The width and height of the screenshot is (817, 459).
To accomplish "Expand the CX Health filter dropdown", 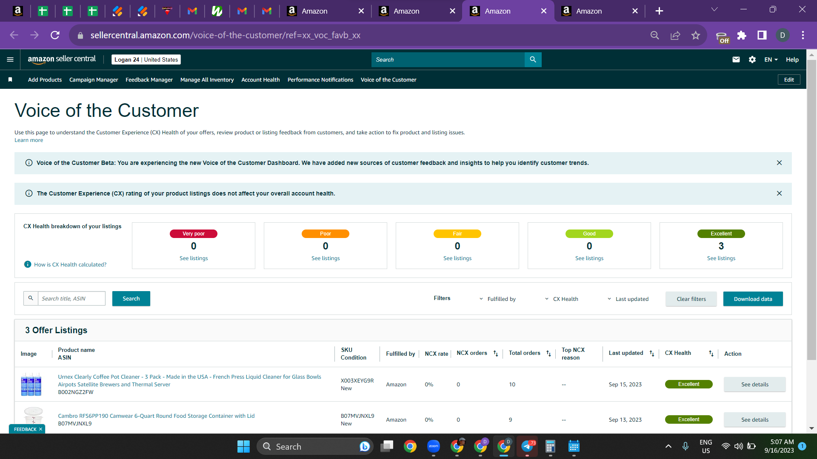I will tap(562, 299).
